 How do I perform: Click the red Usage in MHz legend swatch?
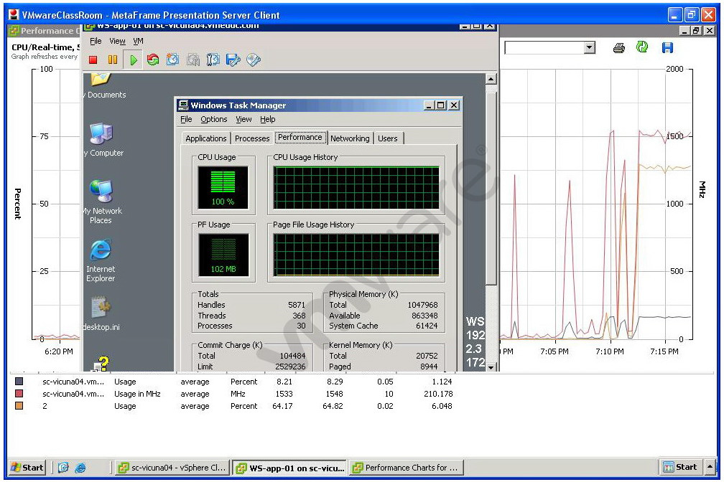(19, 394)
